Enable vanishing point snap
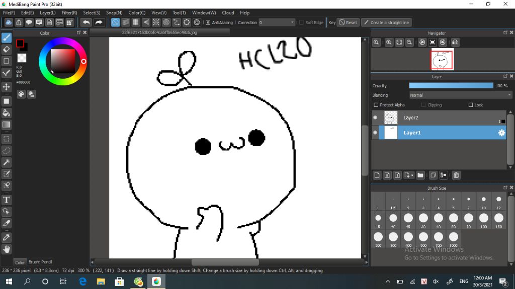The height and width of the screenshot is (289, 515). click(146, 22)
